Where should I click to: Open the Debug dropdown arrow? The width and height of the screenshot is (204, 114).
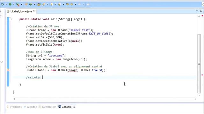point(6,4)
